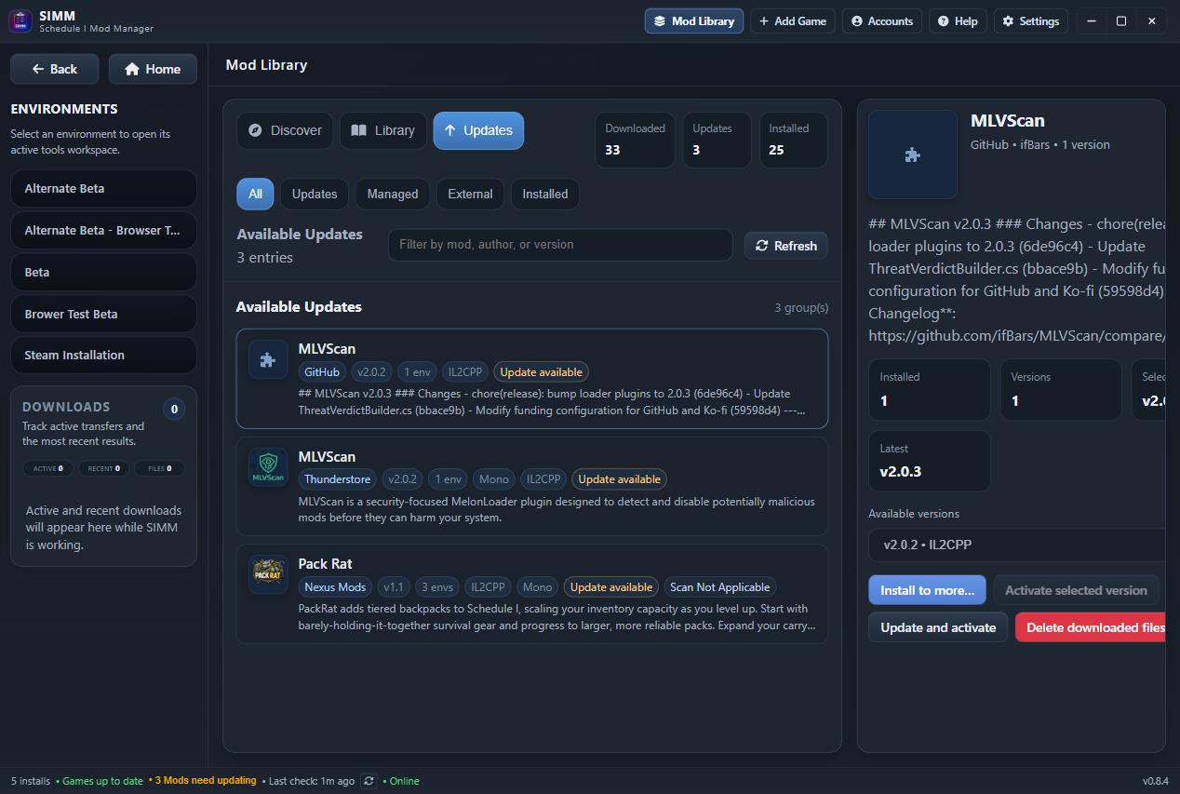Viewport: 1180px width, 794px height.
Task: Click the filter by mod, author, or version field
Action: (560, 245)
